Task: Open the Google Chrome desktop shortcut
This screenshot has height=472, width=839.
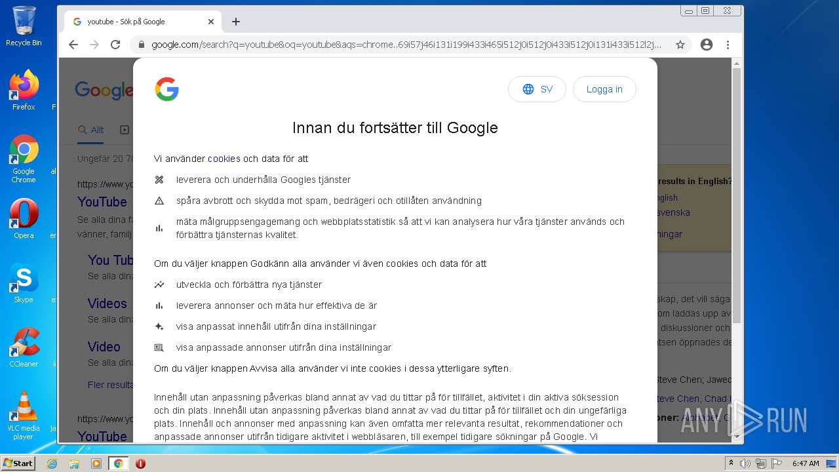Action: 24,159
